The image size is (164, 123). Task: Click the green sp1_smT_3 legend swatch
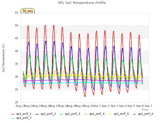pyautogui.click(x=61, y=114)
